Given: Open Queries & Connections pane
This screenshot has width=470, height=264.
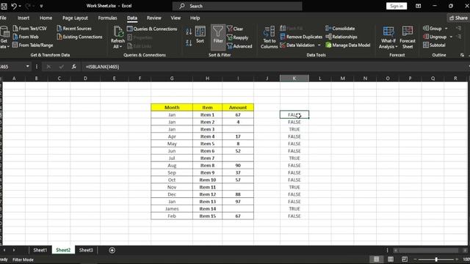Looking at the screenshot, I should (152, 29).
